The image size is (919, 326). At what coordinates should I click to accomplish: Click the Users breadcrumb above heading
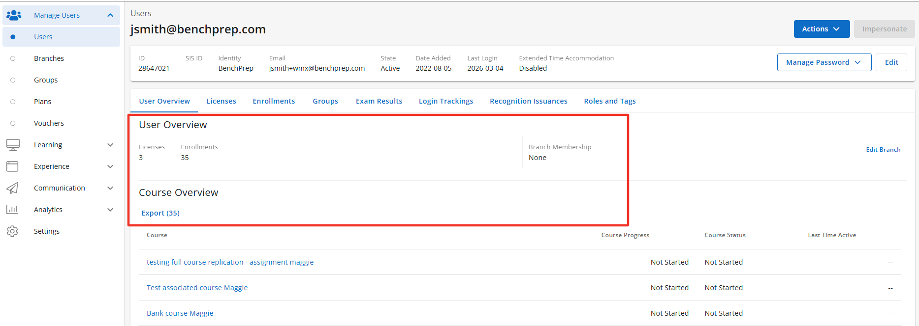coord(141,13)
